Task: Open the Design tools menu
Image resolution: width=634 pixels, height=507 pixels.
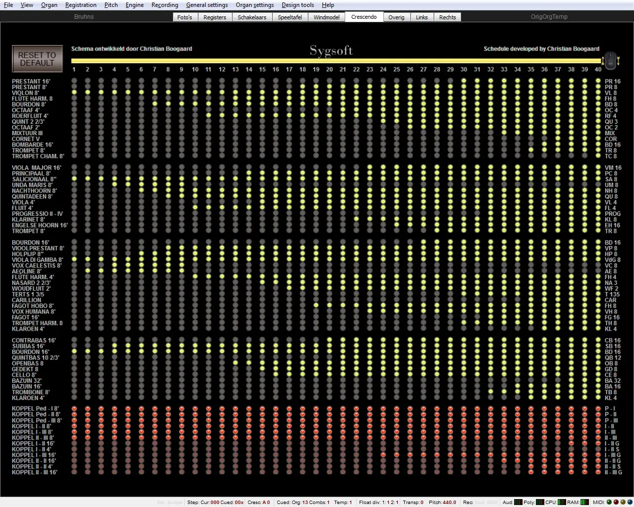Action: coord(298,5)
